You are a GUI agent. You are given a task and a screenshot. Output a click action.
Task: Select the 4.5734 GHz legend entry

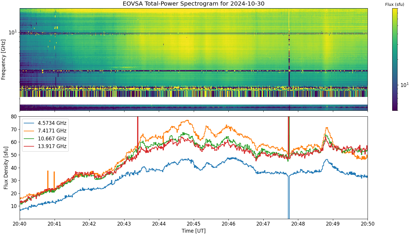46,123
